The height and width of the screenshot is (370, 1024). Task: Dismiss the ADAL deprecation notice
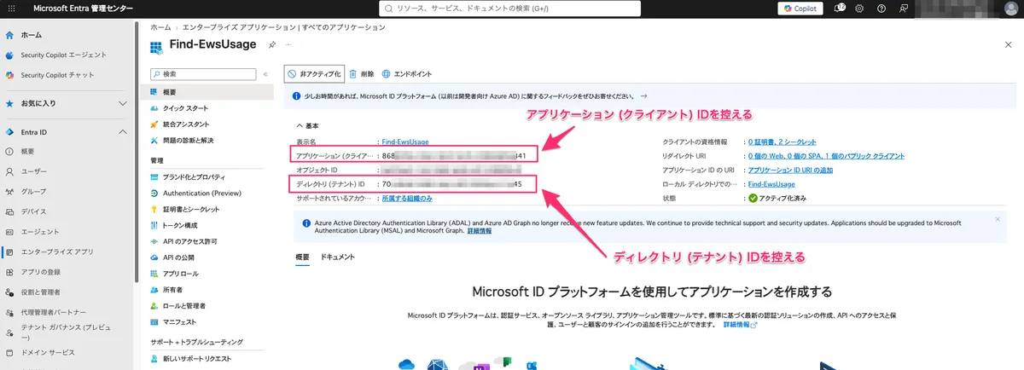(998, 219)
